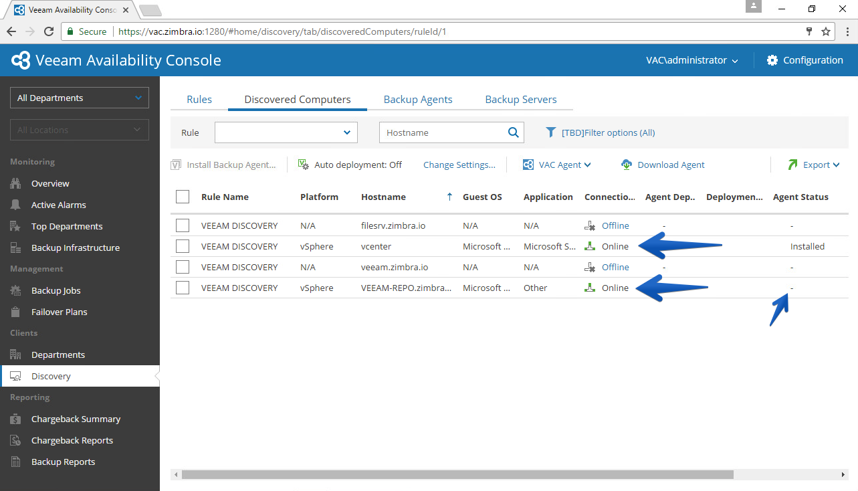Click Install Backup Agent button

pos(223,165)
